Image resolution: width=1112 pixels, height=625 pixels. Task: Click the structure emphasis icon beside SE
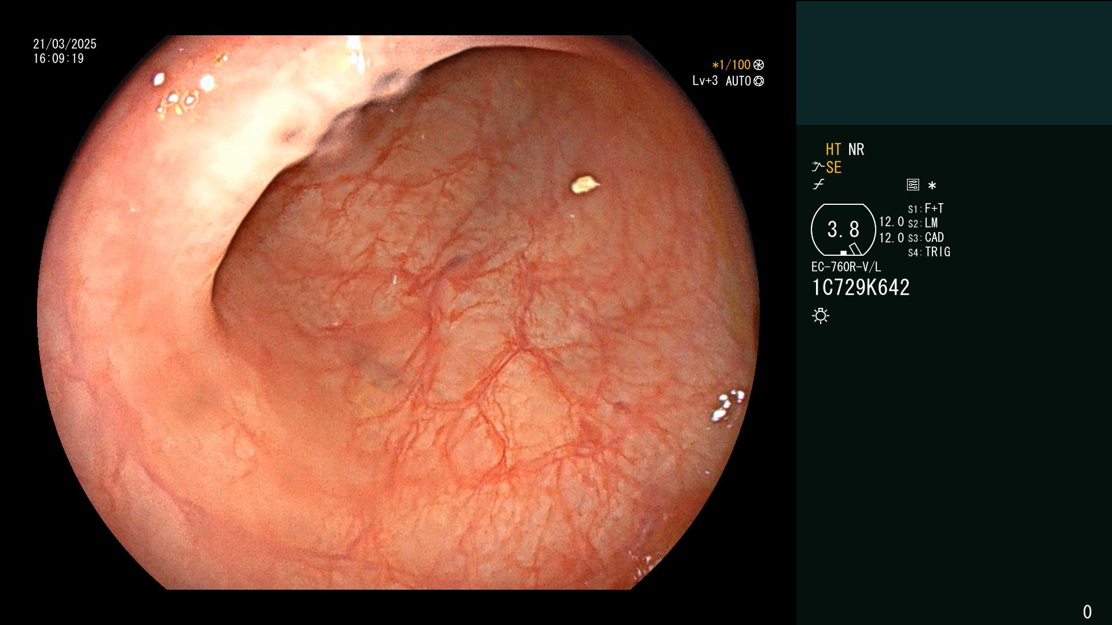(818, 167)
